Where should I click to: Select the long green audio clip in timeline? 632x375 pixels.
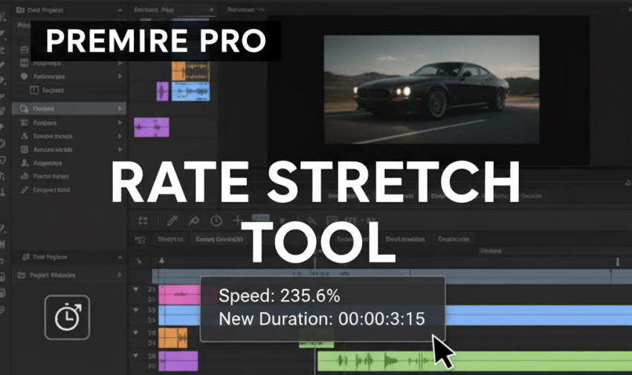click(x=475, y=361)
